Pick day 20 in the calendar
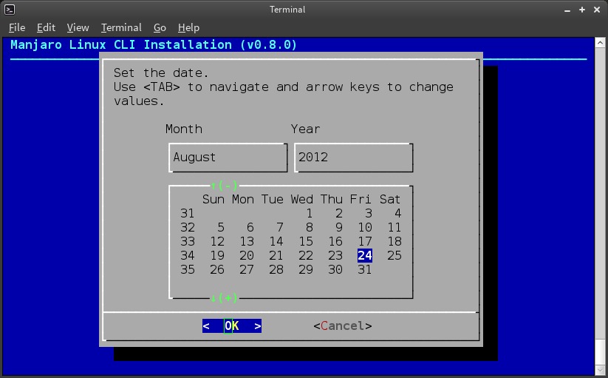The width and height of the screenshot is (608, 378). click(x=247, y=255)
